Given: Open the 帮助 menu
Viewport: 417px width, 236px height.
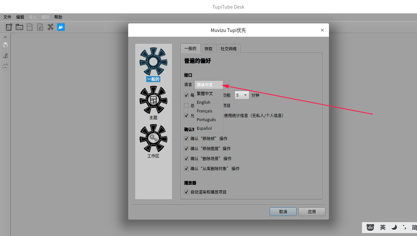Looking at the screenshot, I should [58, 17].
